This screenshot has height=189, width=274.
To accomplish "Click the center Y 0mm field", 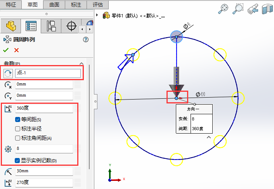I will (44, 96).
